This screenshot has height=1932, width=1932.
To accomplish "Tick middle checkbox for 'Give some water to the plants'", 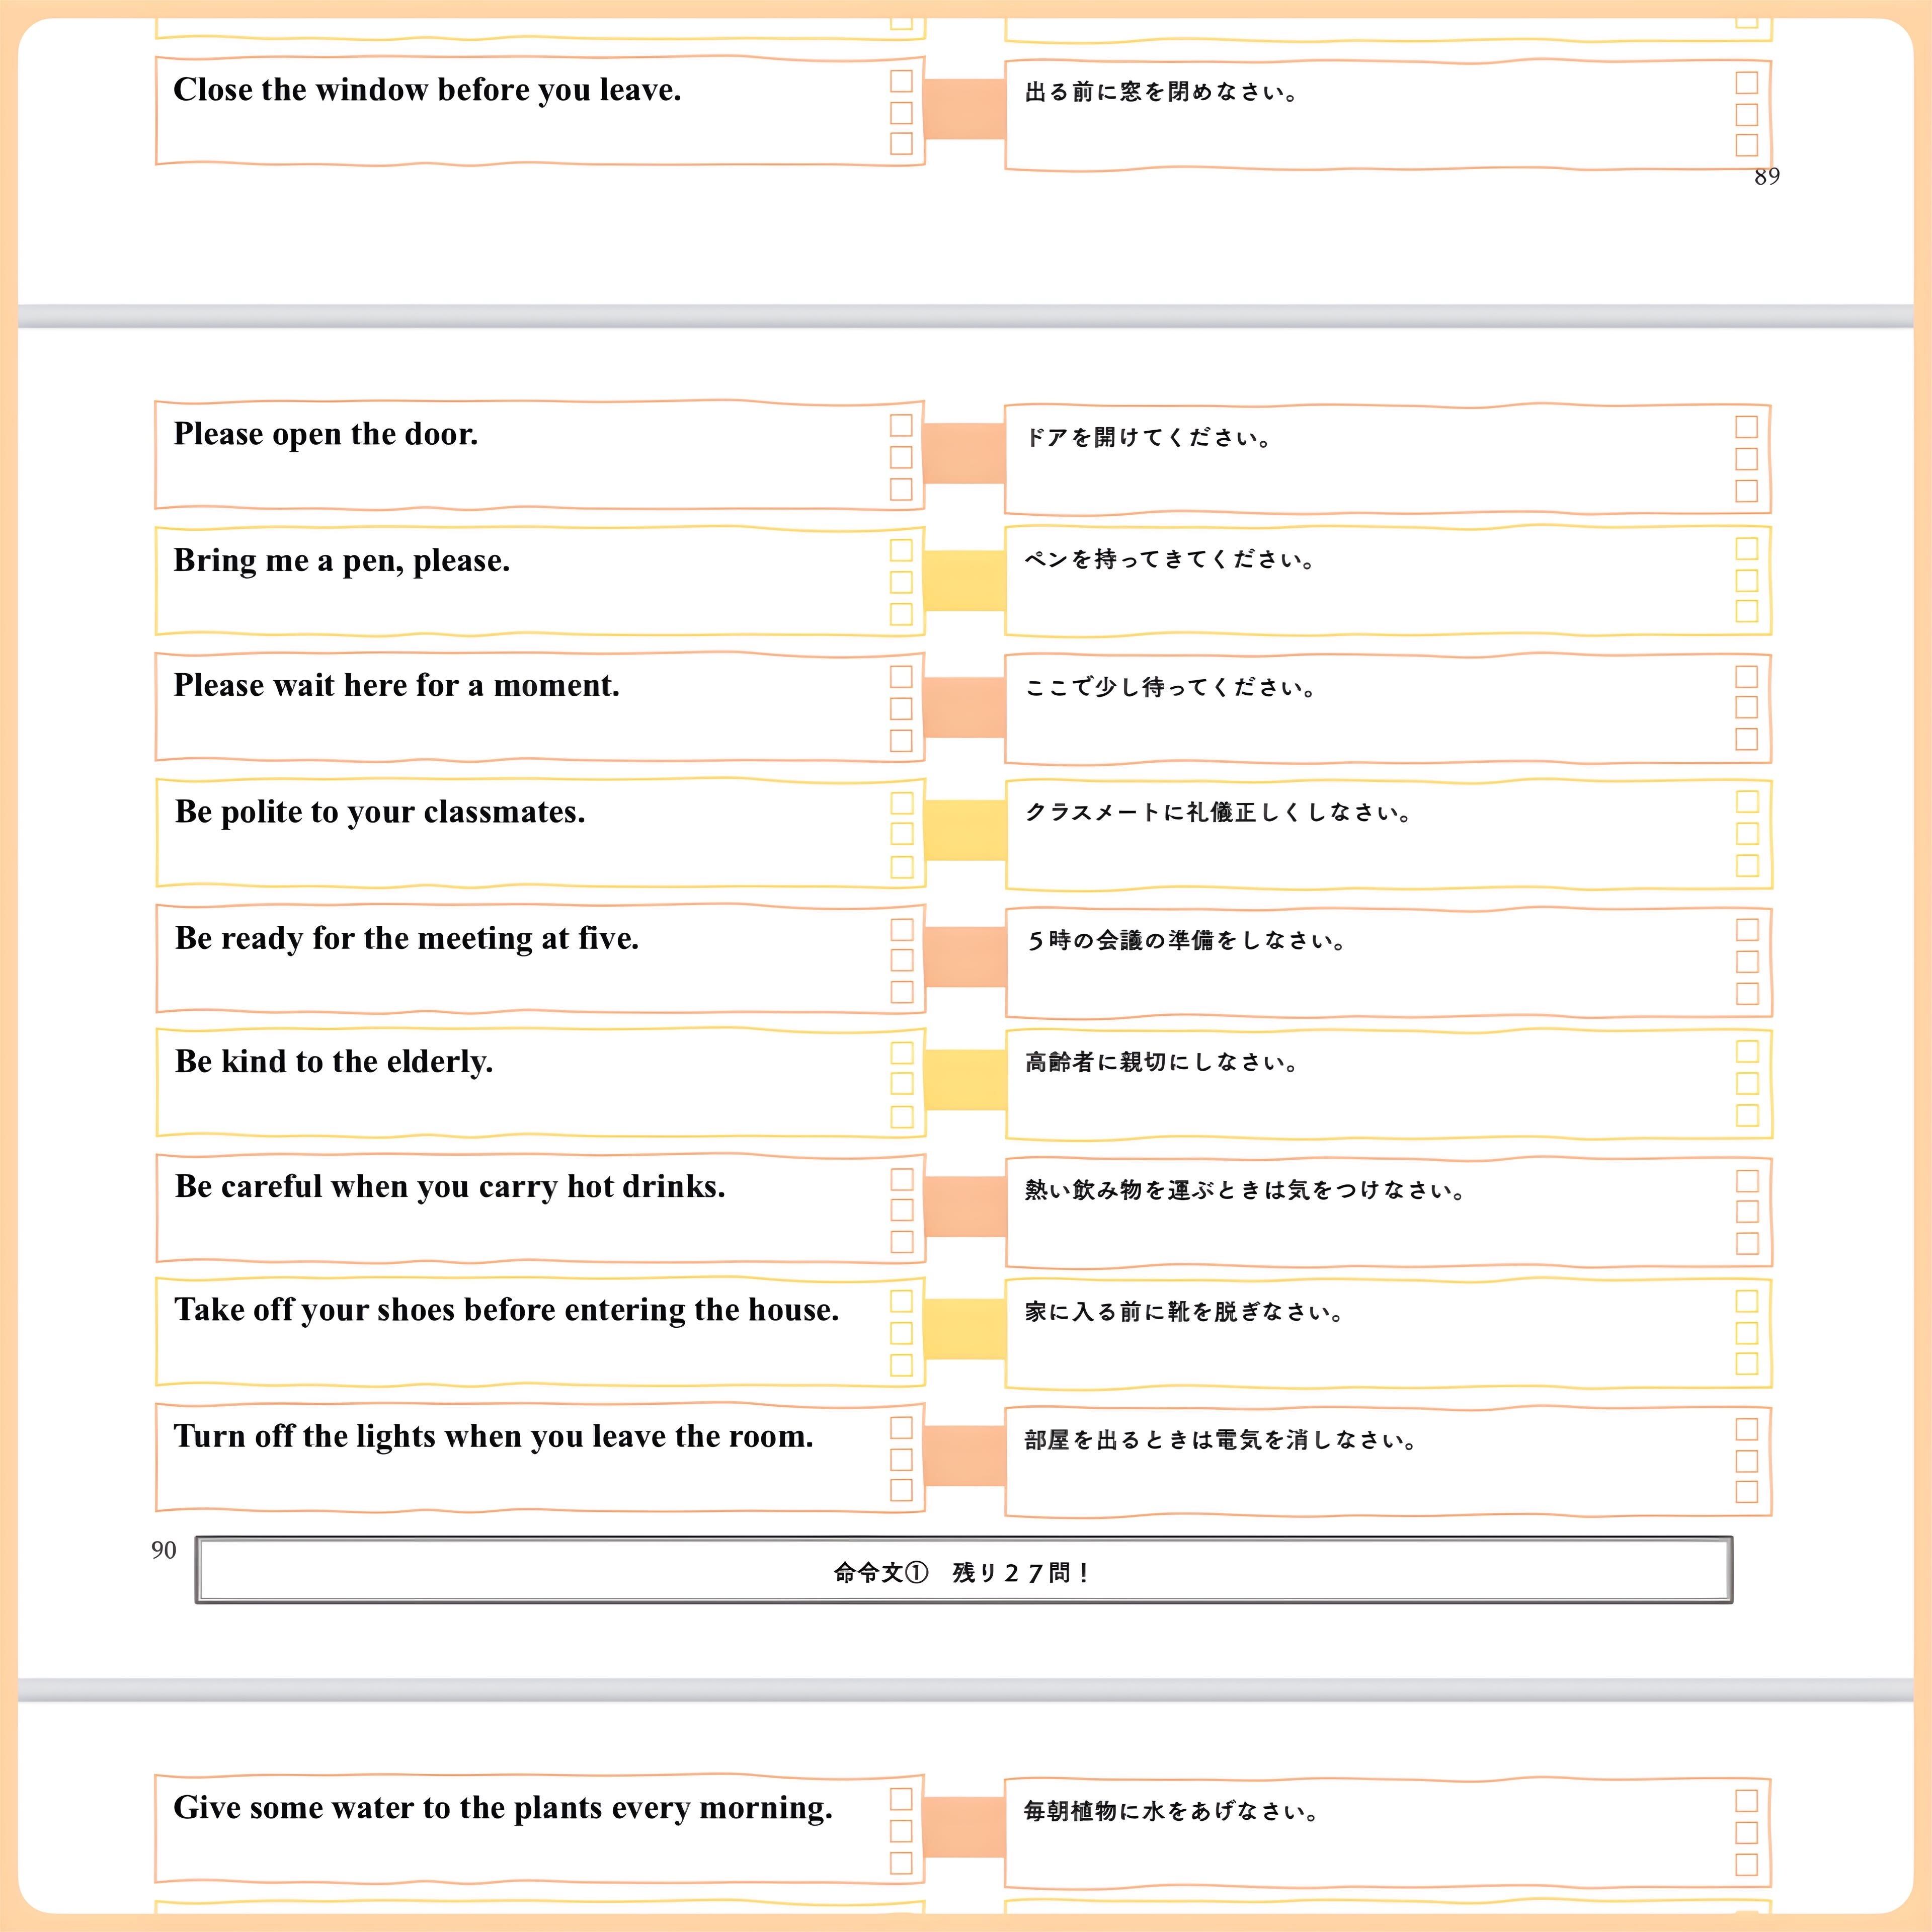I will tap(901, 1831).
